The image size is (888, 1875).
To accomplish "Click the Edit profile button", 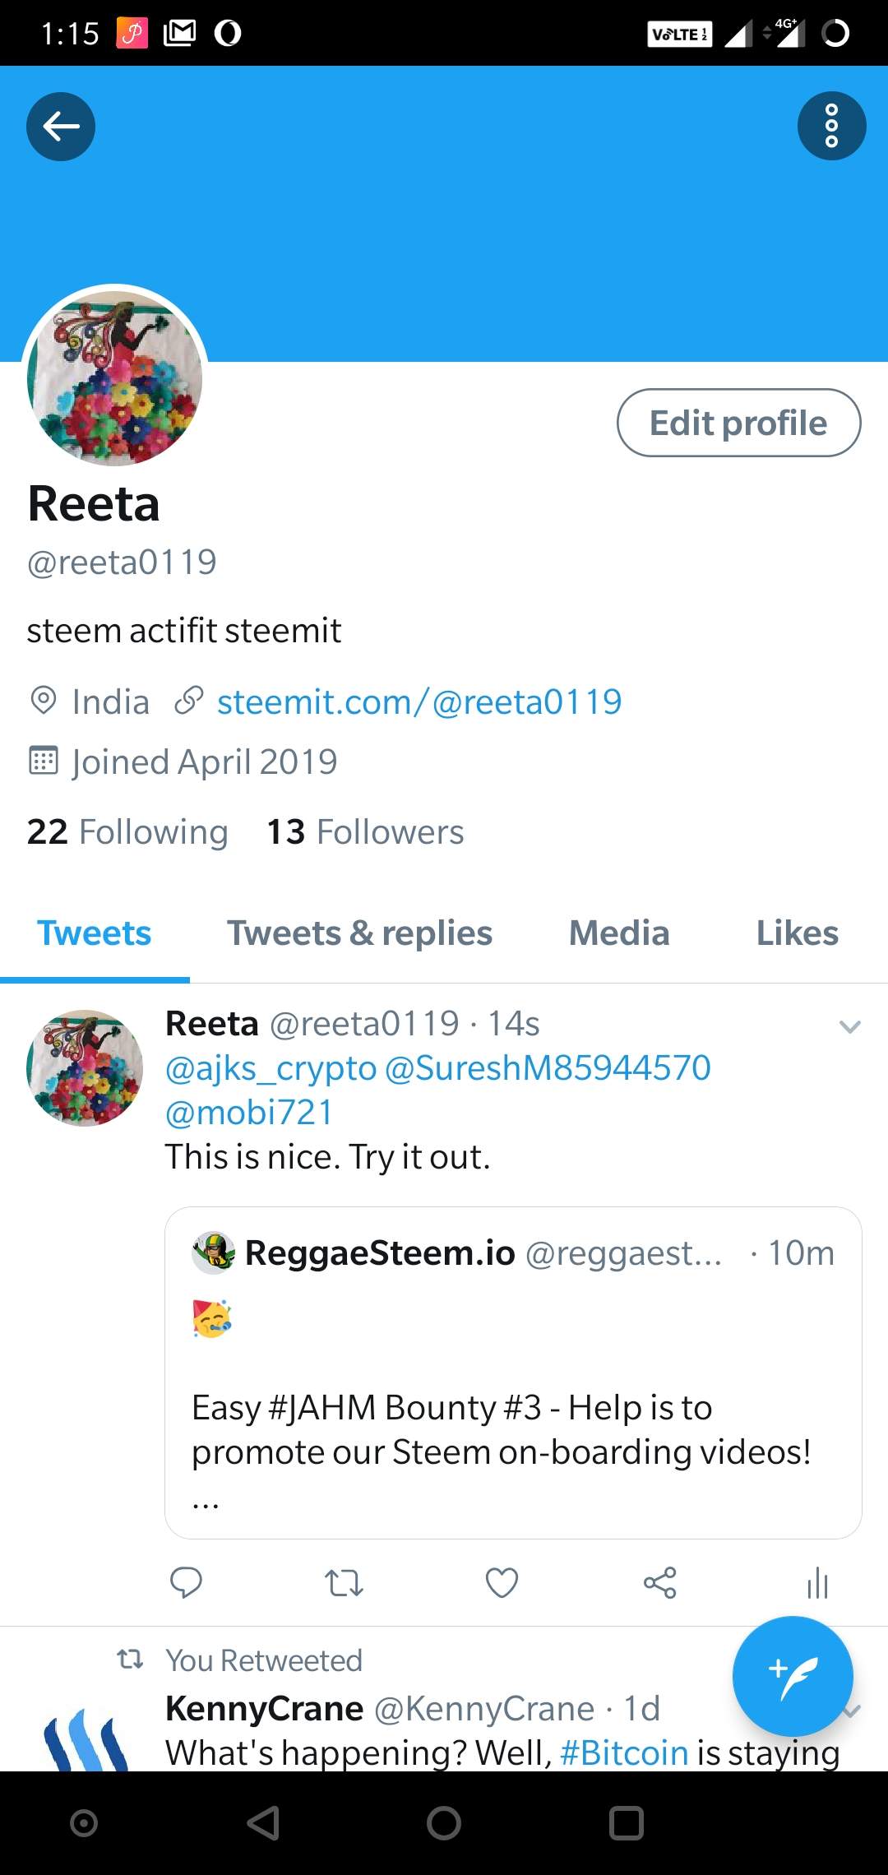I will 738,423.
